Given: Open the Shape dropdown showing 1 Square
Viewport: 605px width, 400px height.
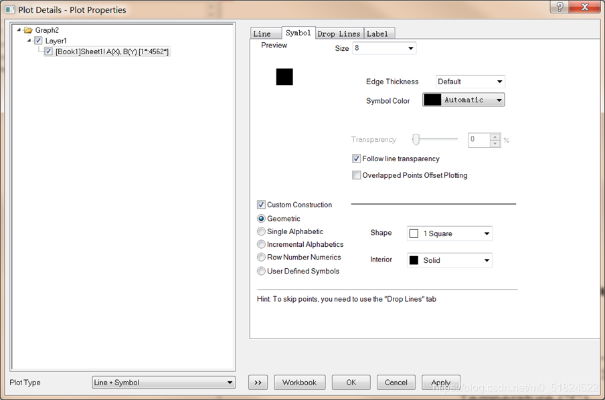Looking at the screenshot, I should [x=450, y=233].
